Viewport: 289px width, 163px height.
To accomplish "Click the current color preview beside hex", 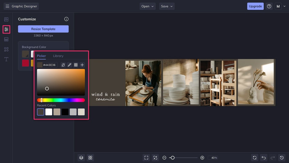I will 39,65.
